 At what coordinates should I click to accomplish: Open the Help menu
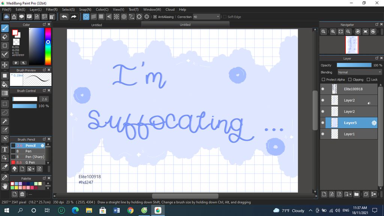[183, 9]
